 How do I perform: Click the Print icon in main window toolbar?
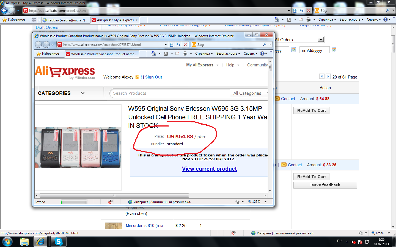[x=308, y=19]
